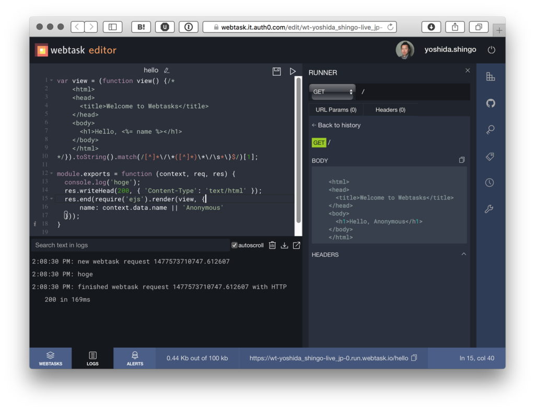Screen dimensions: 535x411
Task: Open GitHub integration from sidebar
Action: [x=490, y=102]
